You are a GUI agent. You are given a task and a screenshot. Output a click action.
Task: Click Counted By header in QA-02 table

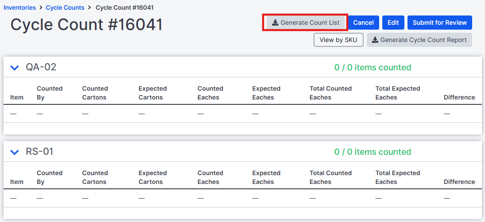tap(50, 93)
